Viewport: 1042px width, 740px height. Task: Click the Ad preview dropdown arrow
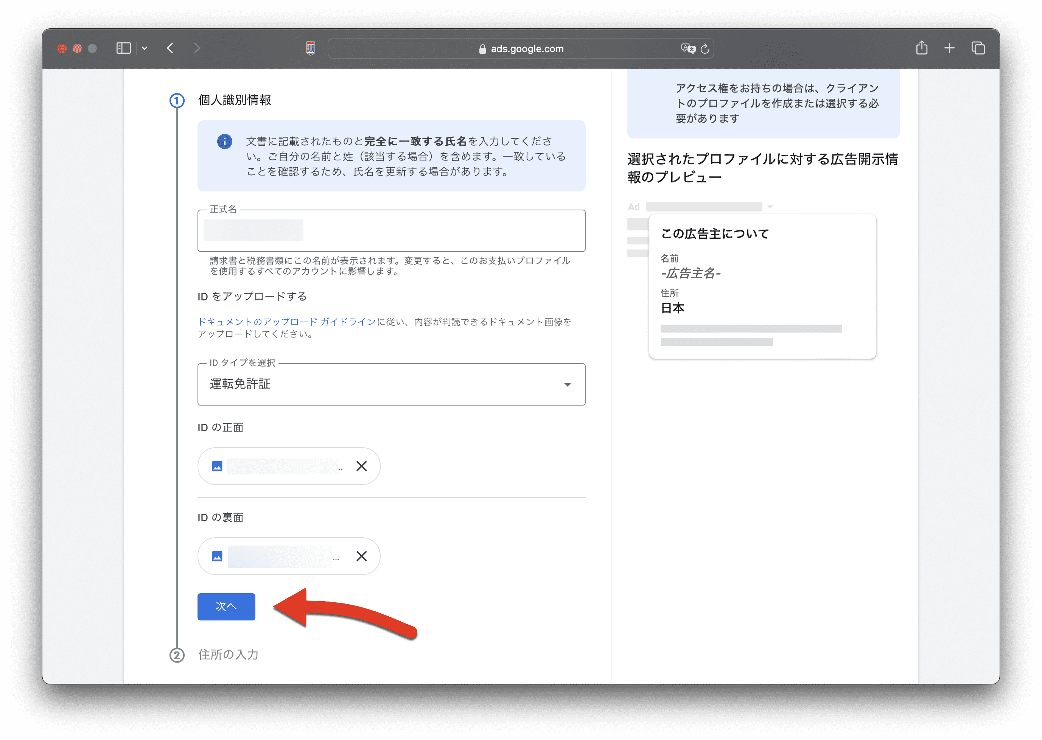point(770,207)
